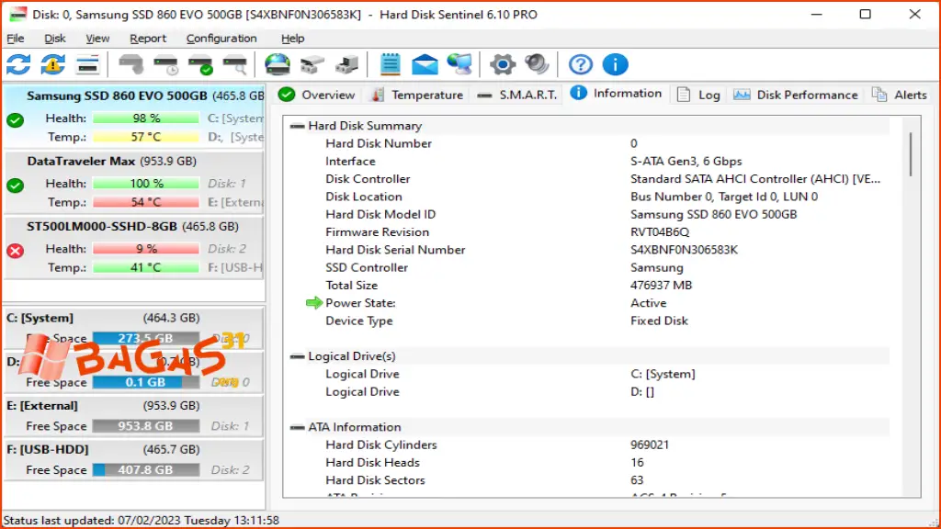The height and width of the screenshot is (529, 941).
Task: Click the 9 % red health bar
Action: (x=146, y=248)
